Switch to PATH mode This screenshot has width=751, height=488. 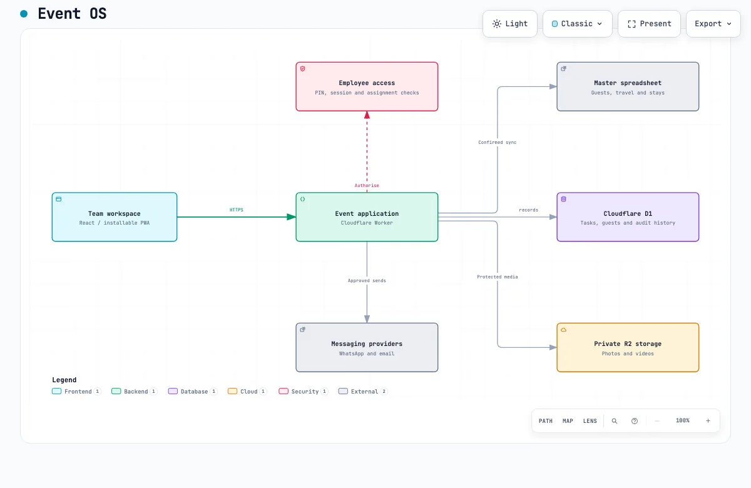coord(546,421)
